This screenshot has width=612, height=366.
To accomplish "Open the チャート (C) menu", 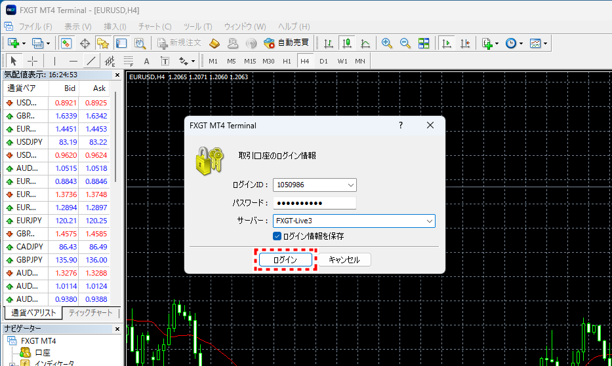I will coord(154,26).
